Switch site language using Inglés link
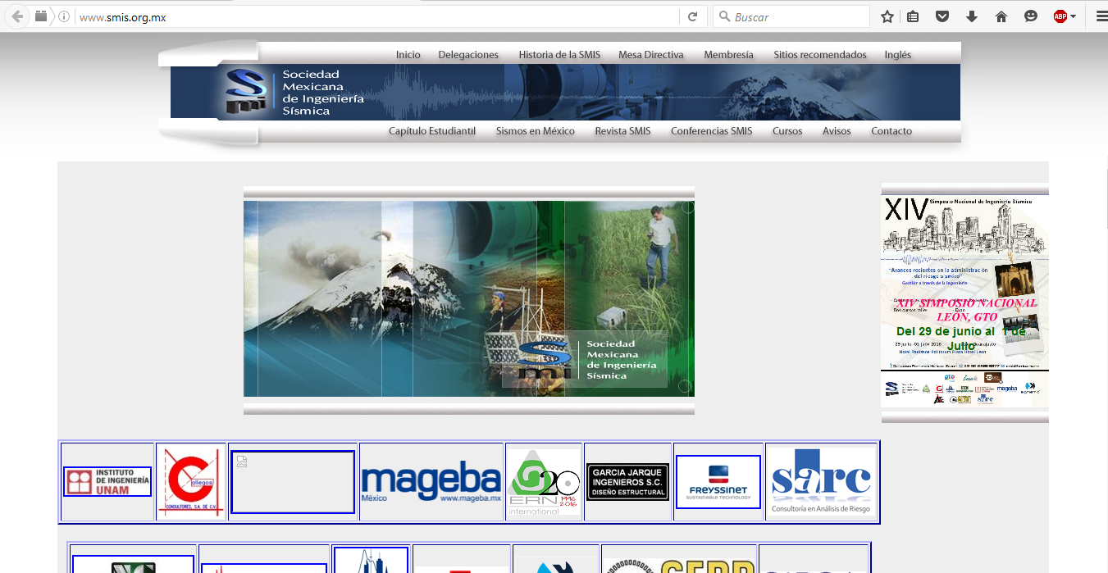This screenshot has width=1108, height=573. (x=898, y=55)
